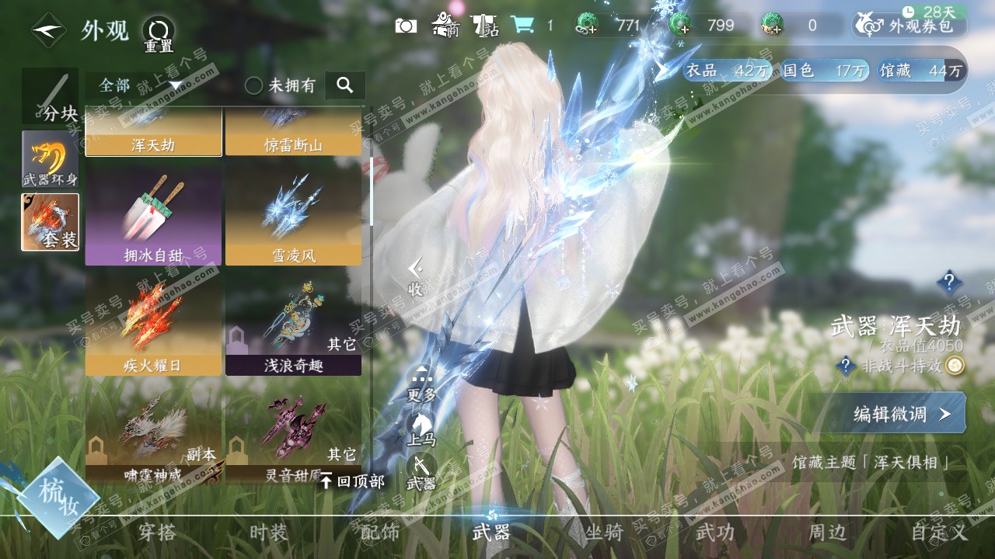Select the 浅浪奇趣 weapon card
The height and width of the screenshot is (559, 995).
coord(293,324)
